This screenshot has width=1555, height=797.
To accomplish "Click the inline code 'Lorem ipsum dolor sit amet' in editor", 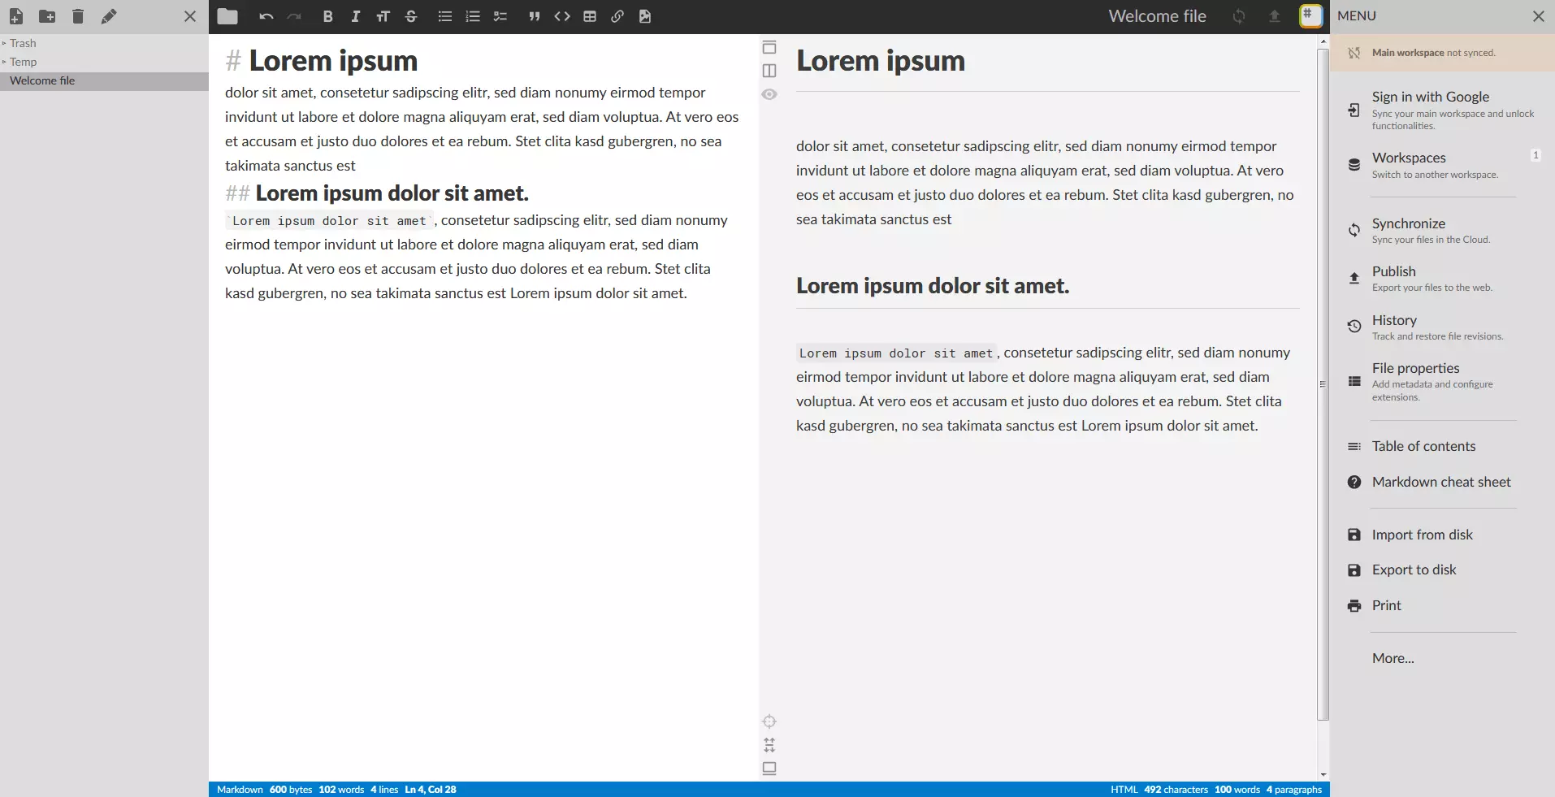I will click(x=329, y=221).
